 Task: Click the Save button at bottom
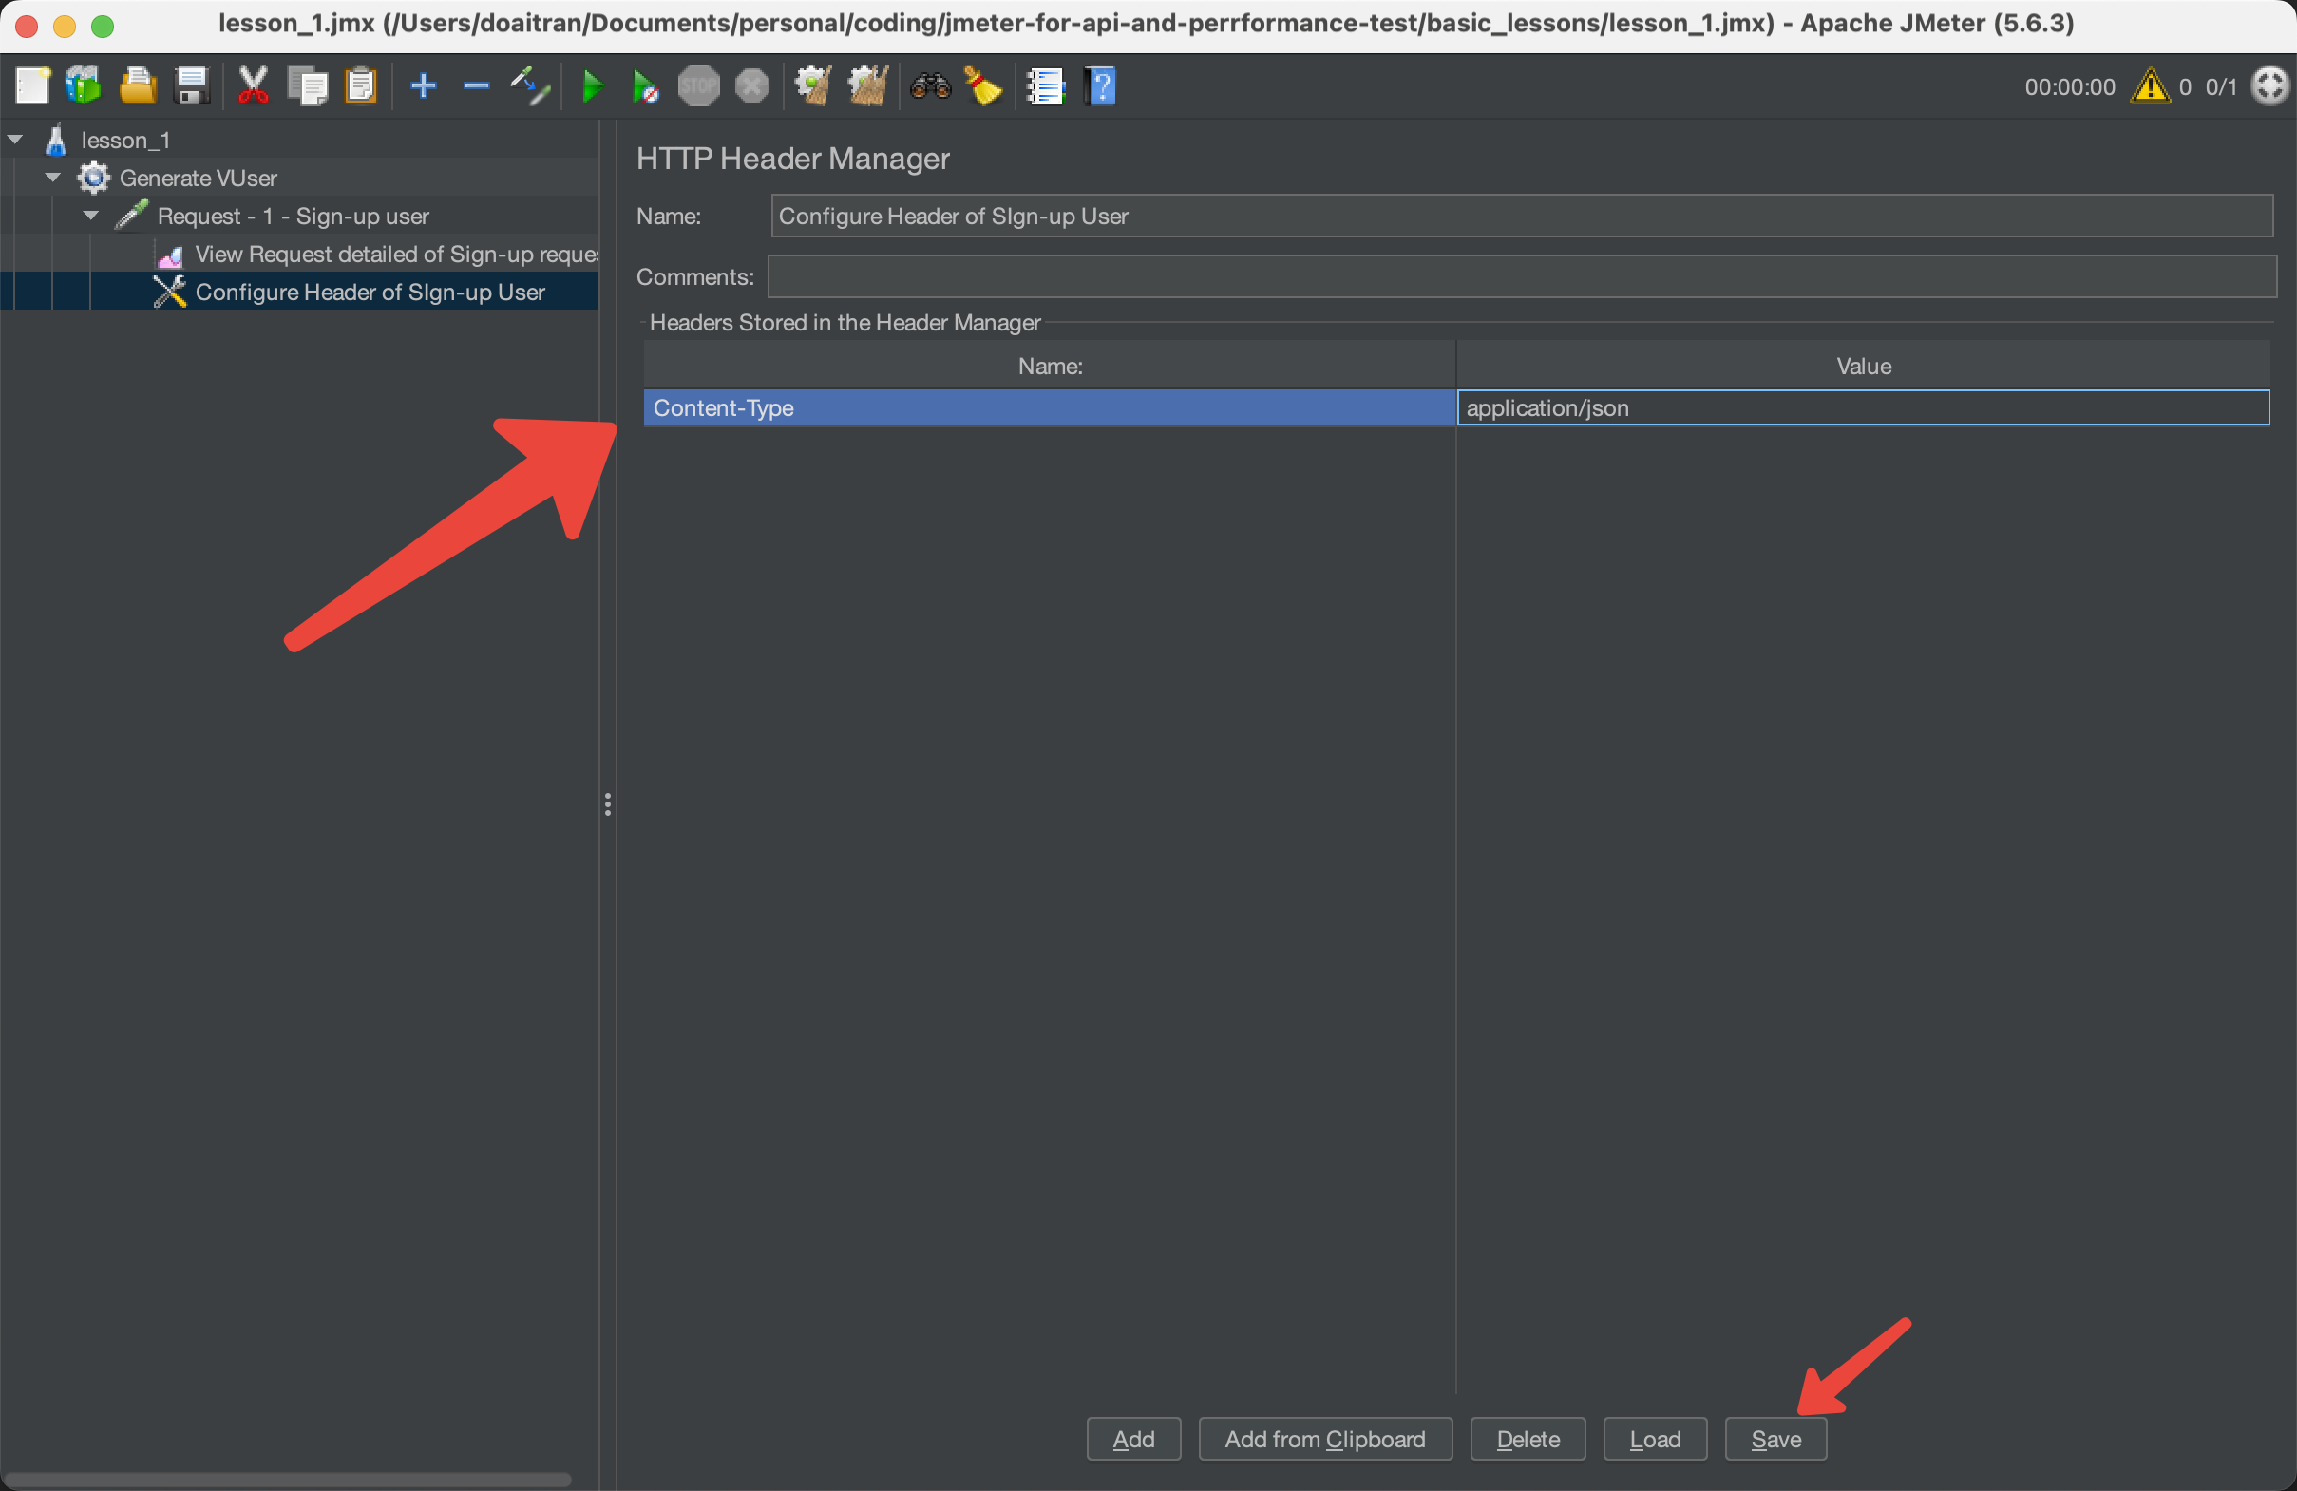tap(1775, 1439)
